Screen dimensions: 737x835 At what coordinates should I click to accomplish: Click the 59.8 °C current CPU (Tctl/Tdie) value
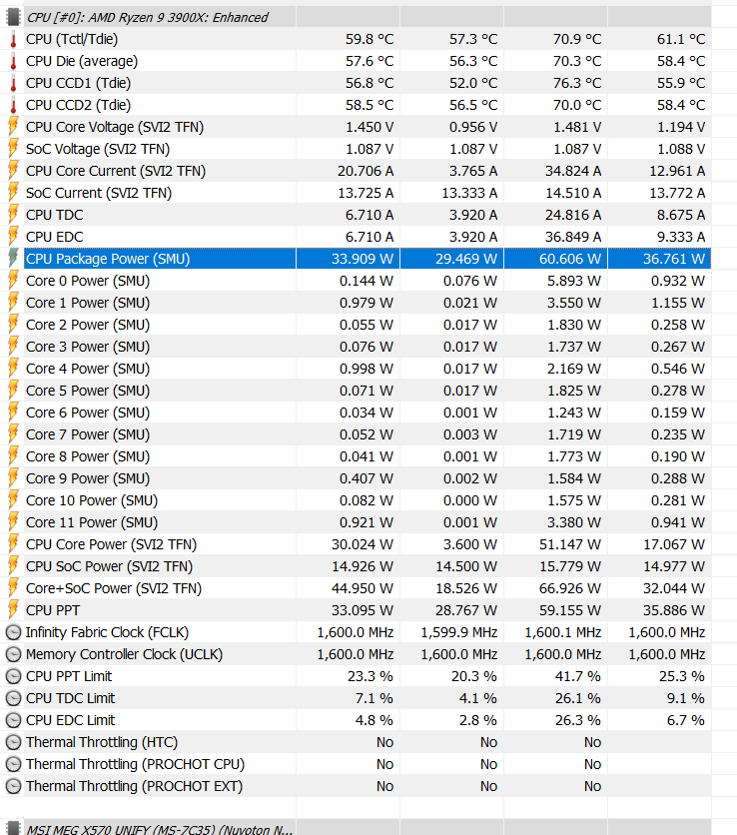click(x=369, y=39)
